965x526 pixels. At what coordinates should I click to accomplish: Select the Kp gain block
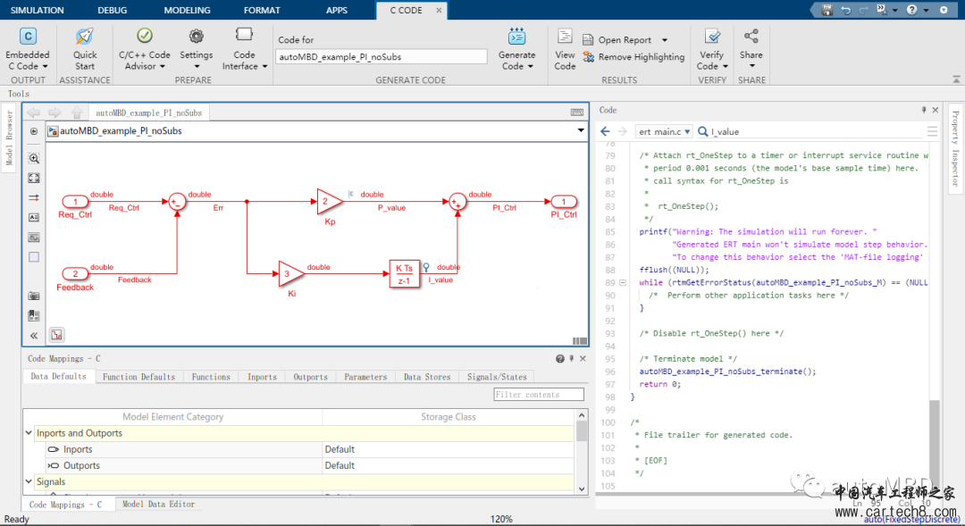point(329,201)
